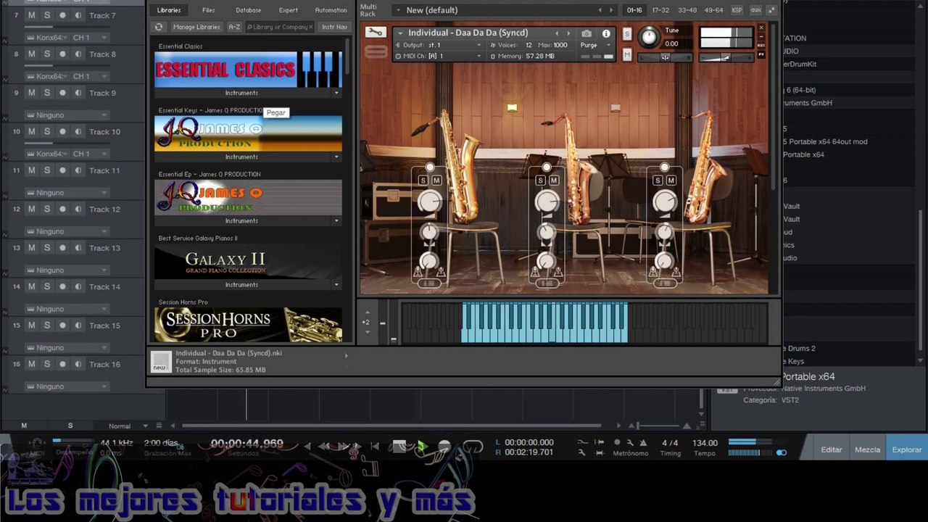This screenshot has height=522, width=928.
Task: Show the instrument PV panel
Action: (x=761, y=54)
